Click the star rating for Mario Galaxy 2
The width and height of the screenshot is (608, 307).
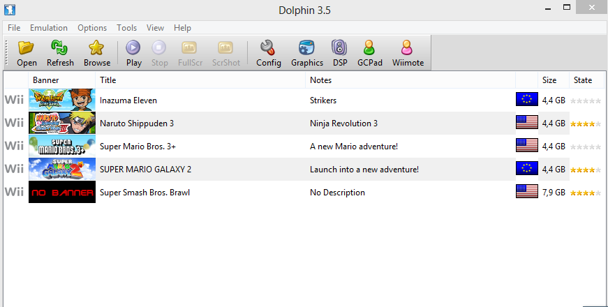[586, 170]
